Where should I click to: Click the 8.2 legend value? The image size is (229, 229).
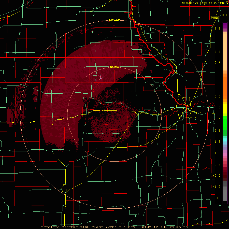point(218,51)
